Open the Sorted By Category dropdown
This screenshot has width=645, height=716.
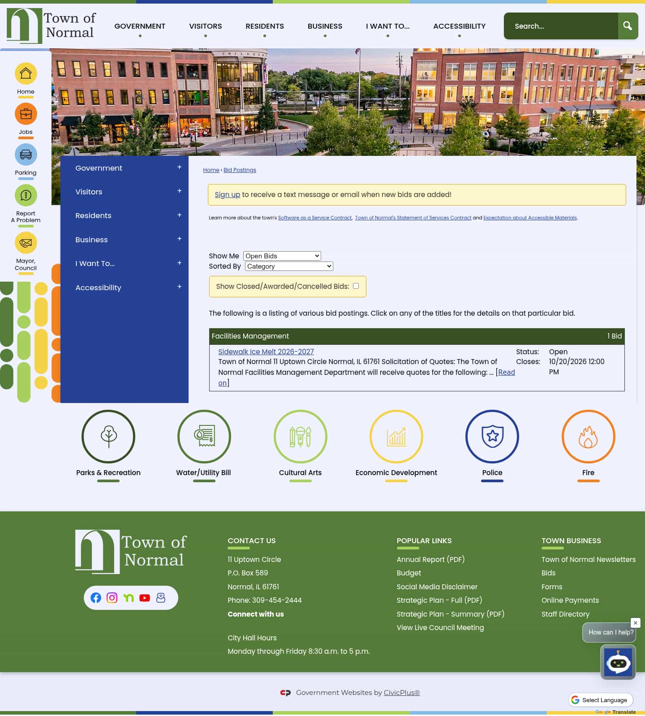click(289, 266)
